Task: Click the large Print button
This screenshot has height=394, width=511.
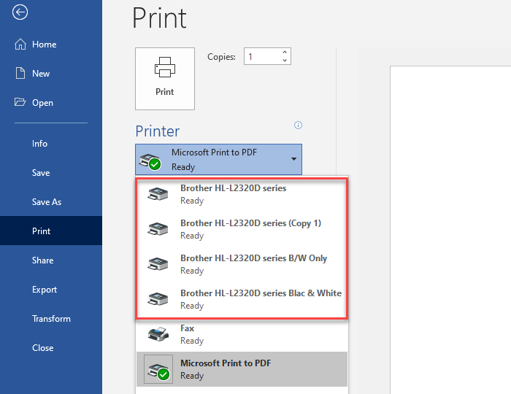Action: pos(165,79)
